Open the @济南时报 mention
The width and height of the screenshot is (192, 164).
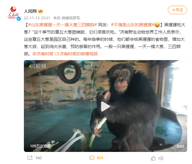click(x=43, y=54)
